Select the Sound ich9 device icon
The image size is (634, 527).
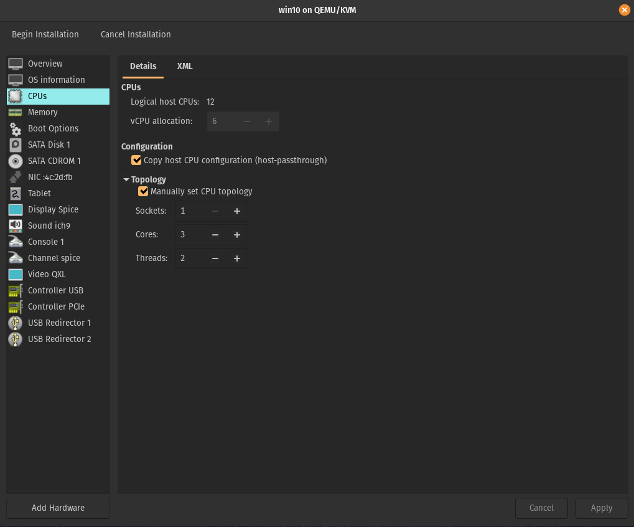click(x=15, y=226)
